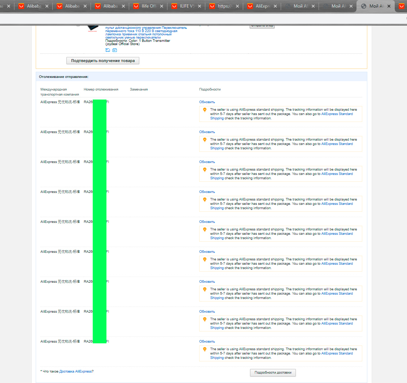This screenshot has width=407, height=383.
Task: Open the https:// tab
Action: 224,6
